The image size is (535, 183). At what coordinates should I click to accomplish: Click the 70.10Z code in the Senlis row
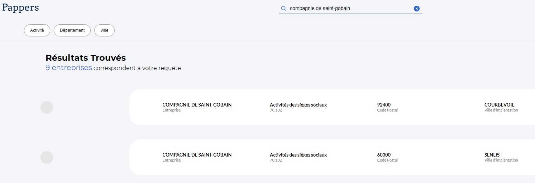coord(276,160)
